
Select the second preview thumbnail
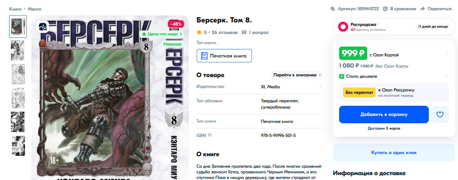18,50
